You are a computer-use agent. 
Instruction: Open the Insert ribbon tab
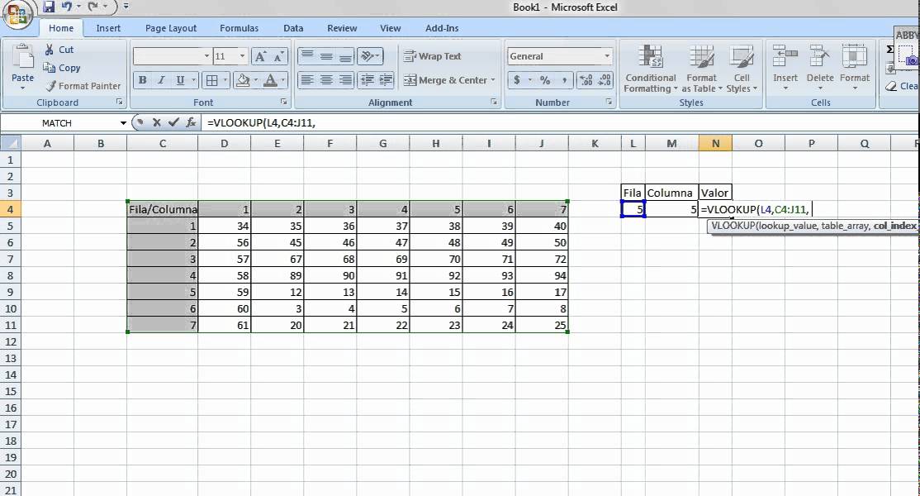pos(108,28)
